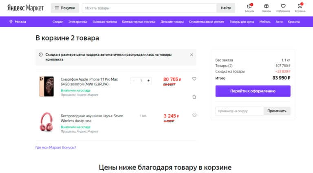Click Цены ниже благодаря товару heading
313x173 pixels.
point(165,167)
